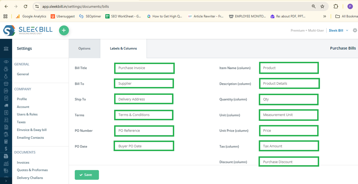358x184 pixels.
Task: Open the Chrome profile avatar
Action: (350, 6)
